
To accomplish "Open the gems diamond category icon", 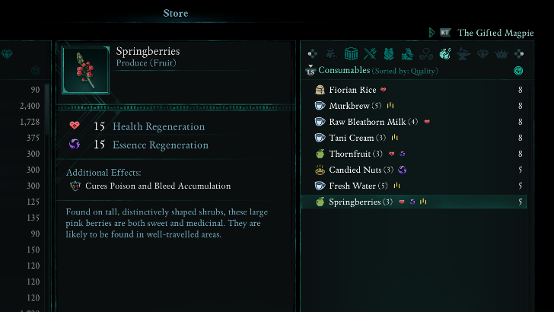I will [x=483, y=54].
